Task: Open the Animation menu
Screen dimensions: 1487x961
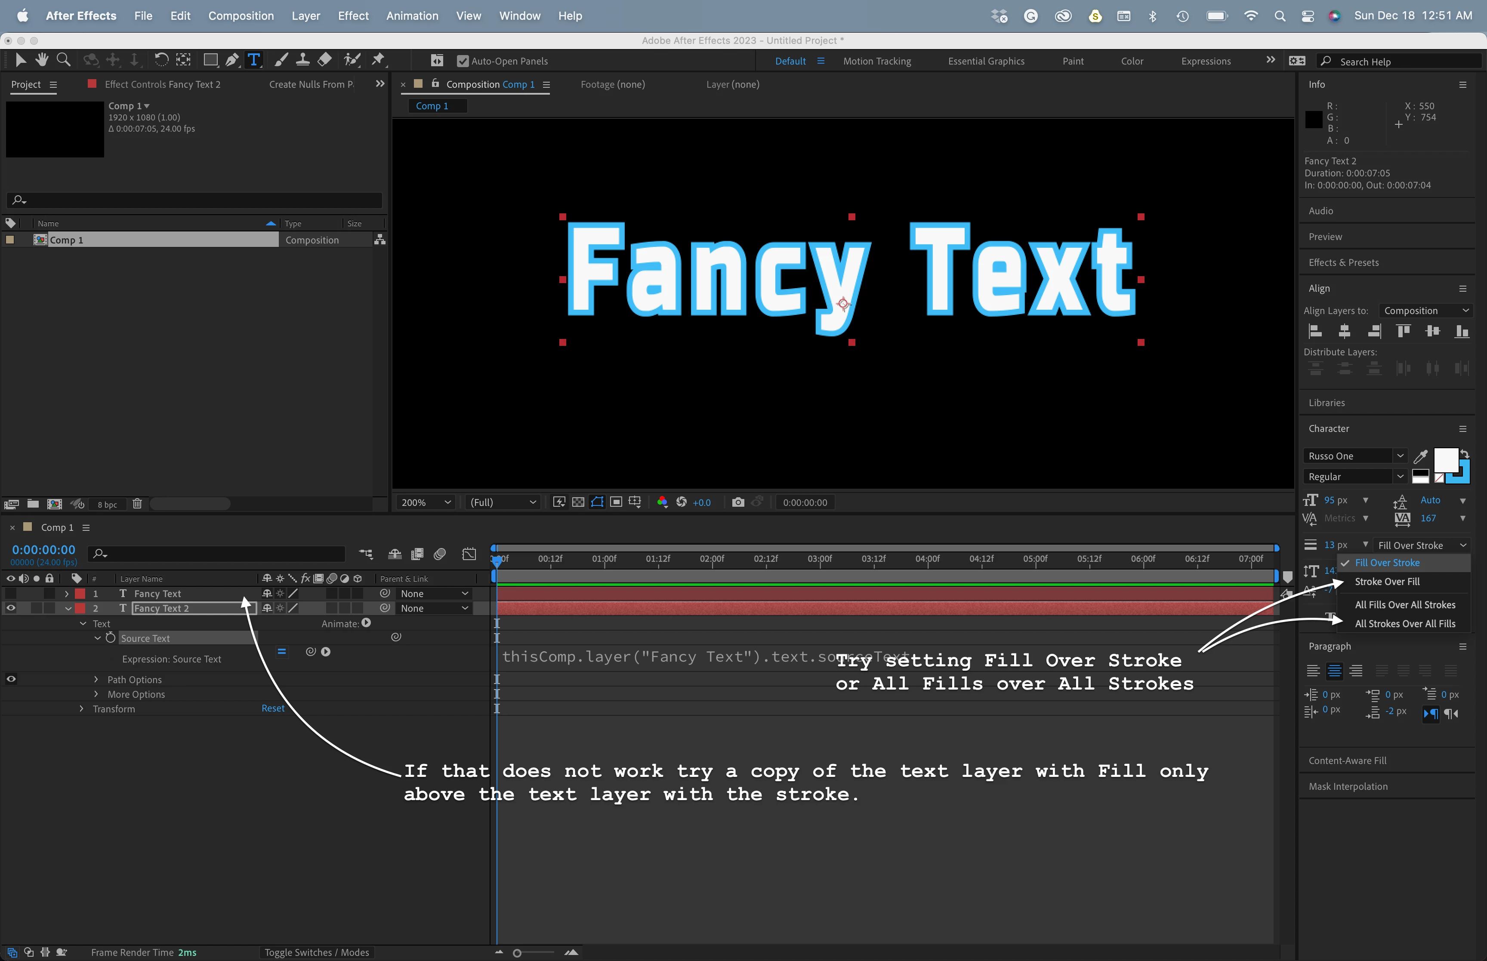Action: tap(412, 15)
